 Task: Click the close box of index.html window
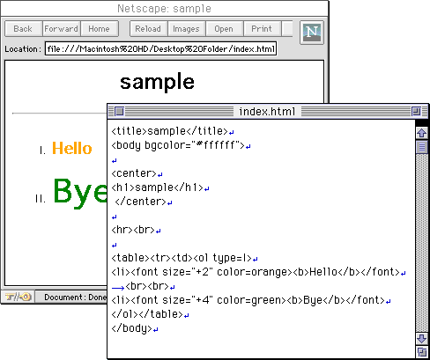pyautogui.click(x=119, y=112)
